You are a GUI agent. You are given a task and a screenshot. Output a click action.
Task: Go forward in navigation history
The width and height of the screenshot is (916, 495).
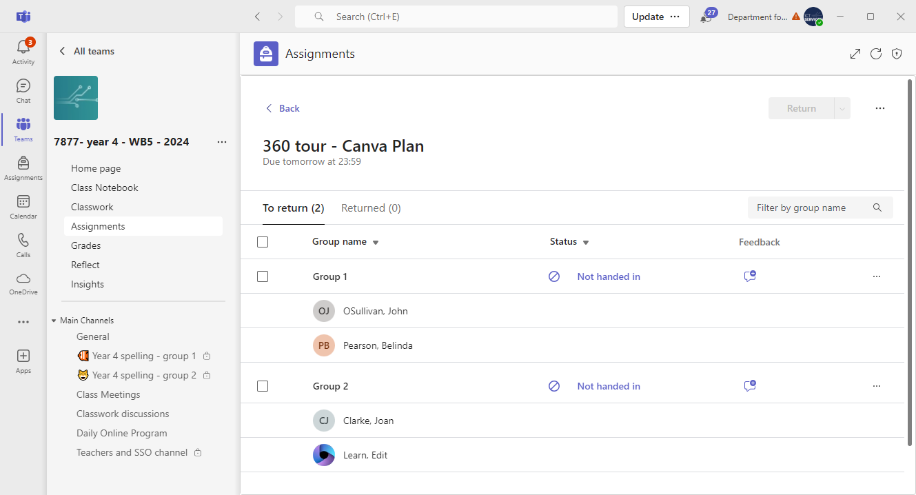280,17
